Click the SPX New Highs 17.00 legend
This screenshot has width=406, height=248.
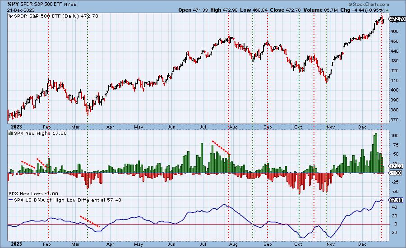40,133
